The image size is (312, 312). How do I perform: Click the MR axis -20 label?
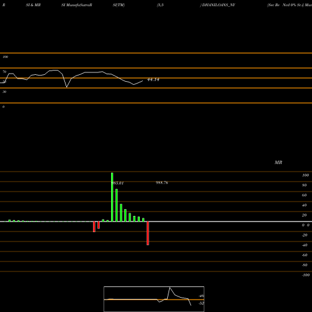(305, 235)
